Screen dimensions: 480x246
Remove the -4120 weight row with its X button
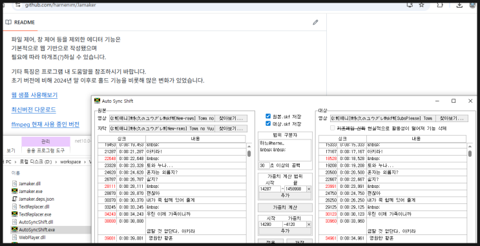pyautogui.click(x=309, y=225)
